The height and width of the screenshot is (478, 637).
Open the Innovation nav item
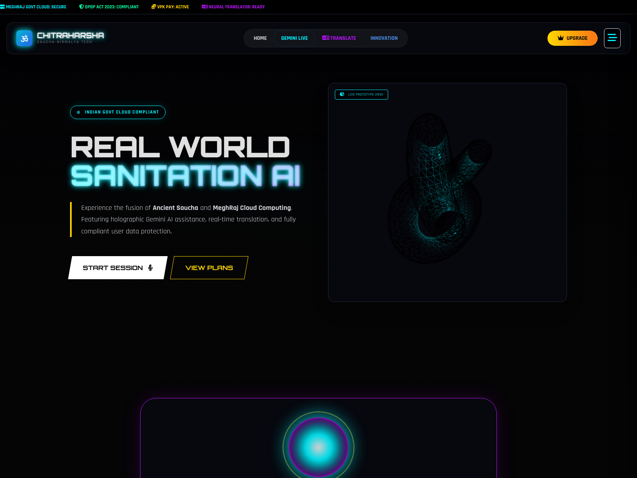pos(384,38)
